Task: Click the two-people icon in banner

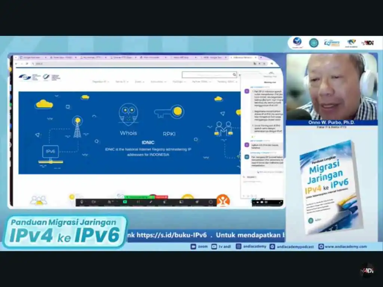Action: pos(224,129)
